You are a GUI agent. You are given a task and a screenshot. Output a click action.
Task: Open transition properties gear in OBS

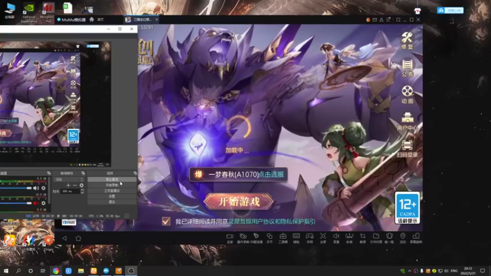[x=82, y=185]
